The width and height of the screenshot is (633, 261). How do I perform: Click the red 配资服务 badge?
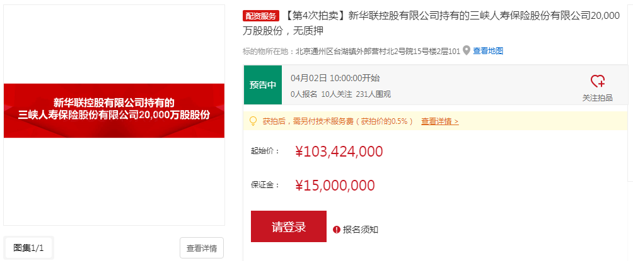pyautogui.click(x=260, y=16)
